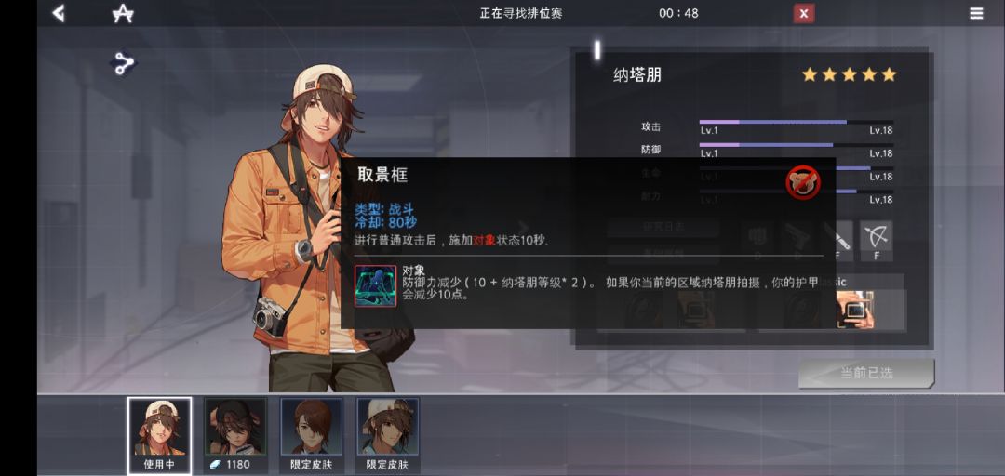Image resolution: width=1005 pixels, height=476 pixels.
Task: Select the camera-frame skill thumbnail
Action: 855,310
